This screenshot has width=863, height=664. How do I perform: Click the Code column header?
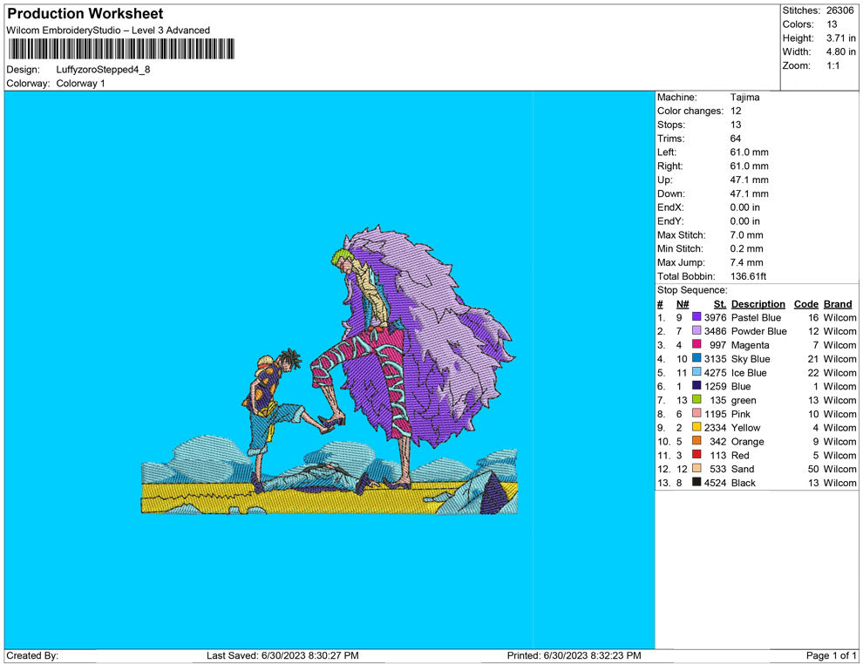tap(805, 304)
